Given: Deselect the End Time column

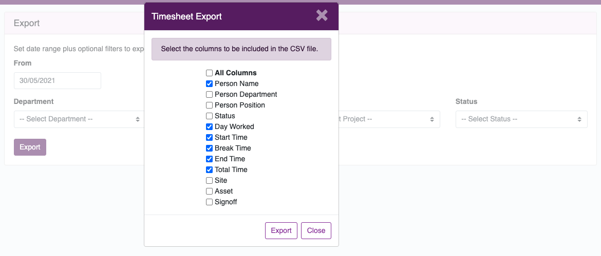Looking at the screenshot, I should pyautogui.click(x=209, y=159).
